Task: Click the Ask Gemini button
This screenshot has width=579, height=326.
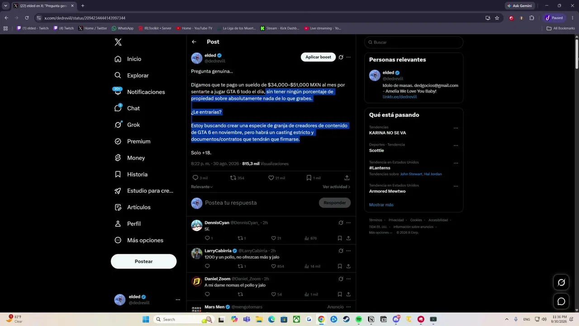Action: (x=520, y=6)
